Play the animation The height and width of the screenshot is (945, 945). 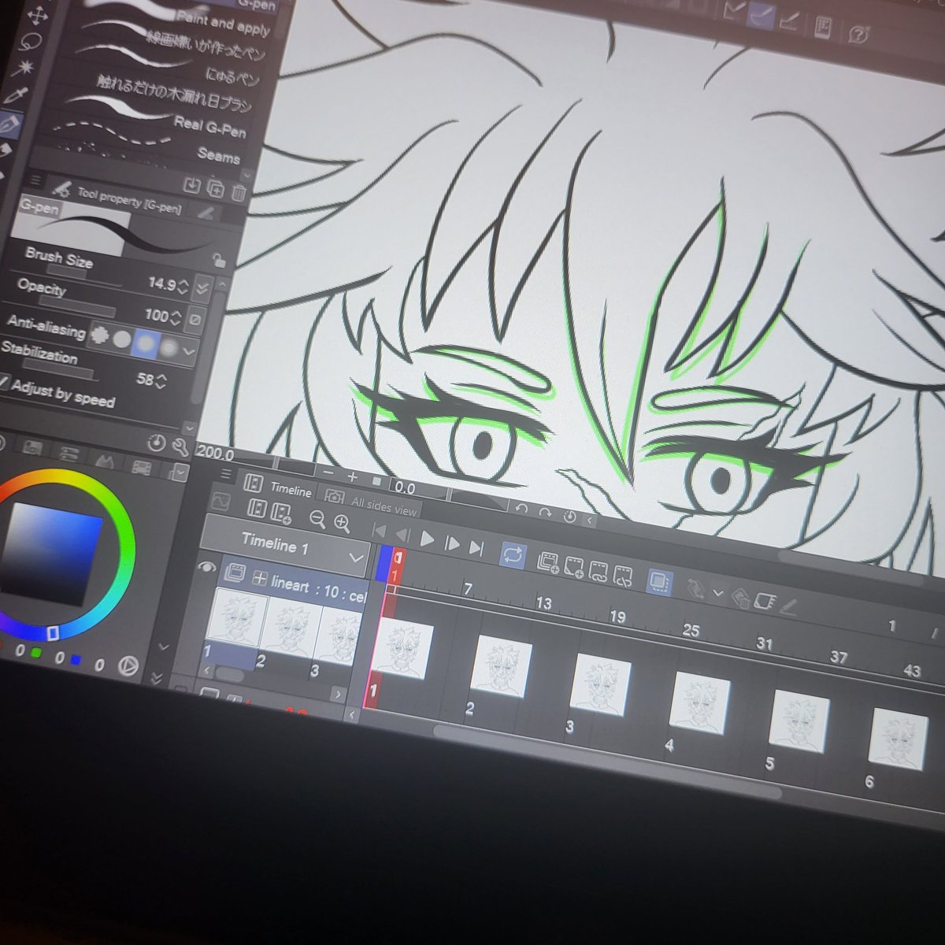428,539
